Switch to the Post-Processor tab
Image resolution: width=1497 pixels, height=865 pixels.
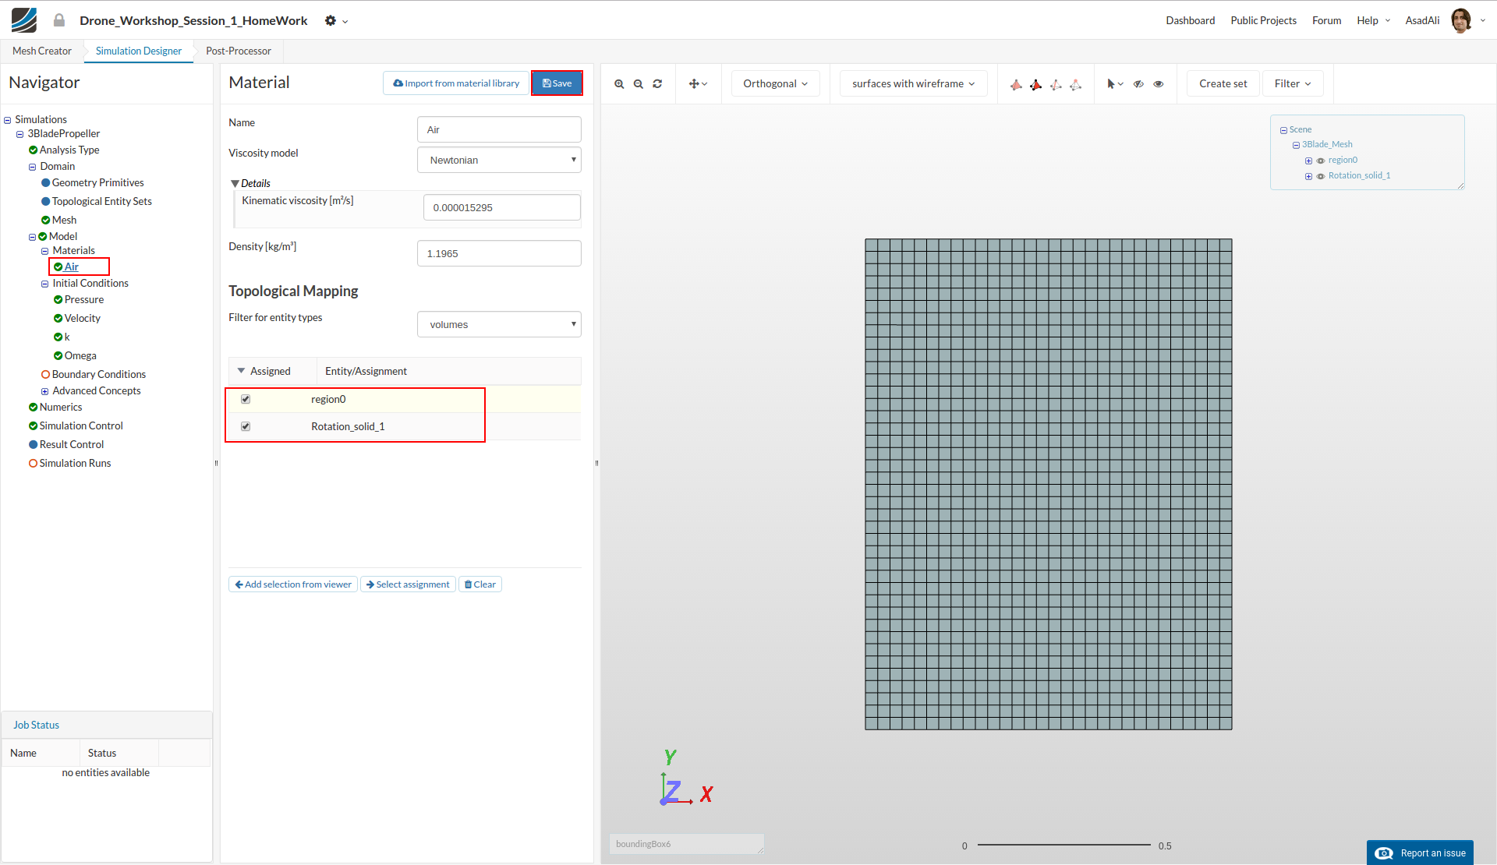click(x=239, y=51)
